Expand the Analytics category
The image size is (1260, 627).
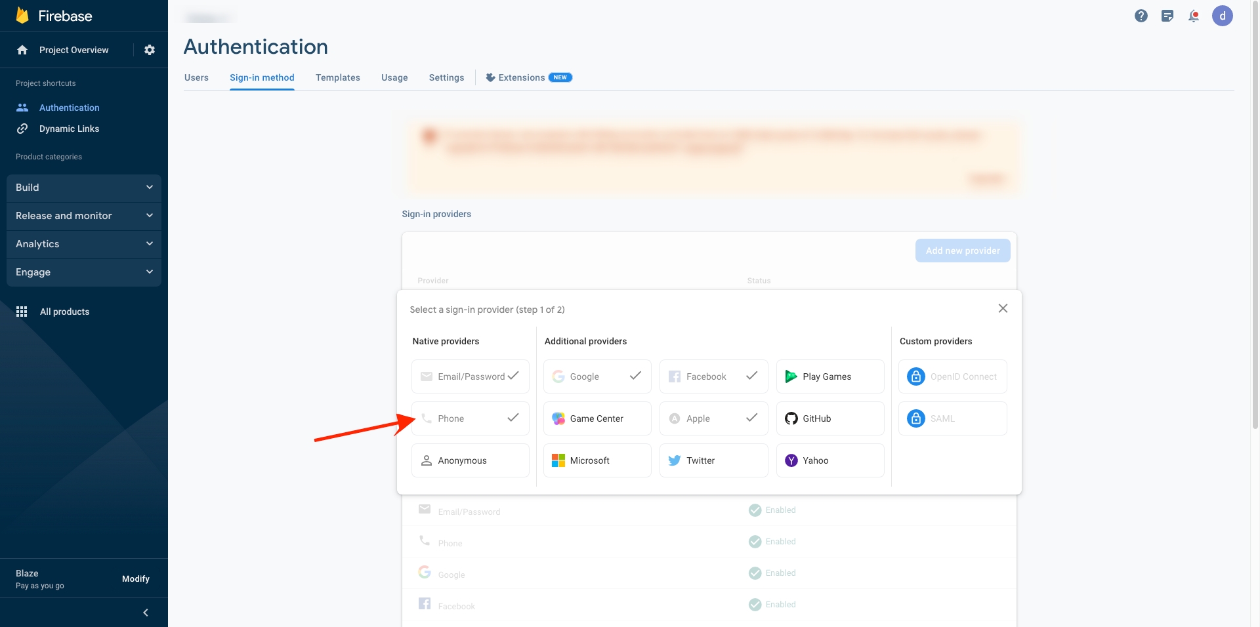click(84, 244)
